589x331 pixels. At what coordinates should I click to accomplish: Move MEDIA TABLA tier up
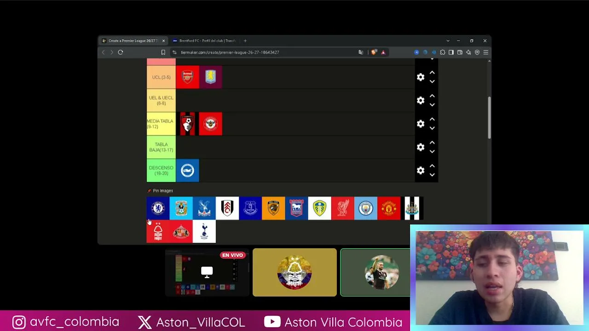(x=432, y=120)
